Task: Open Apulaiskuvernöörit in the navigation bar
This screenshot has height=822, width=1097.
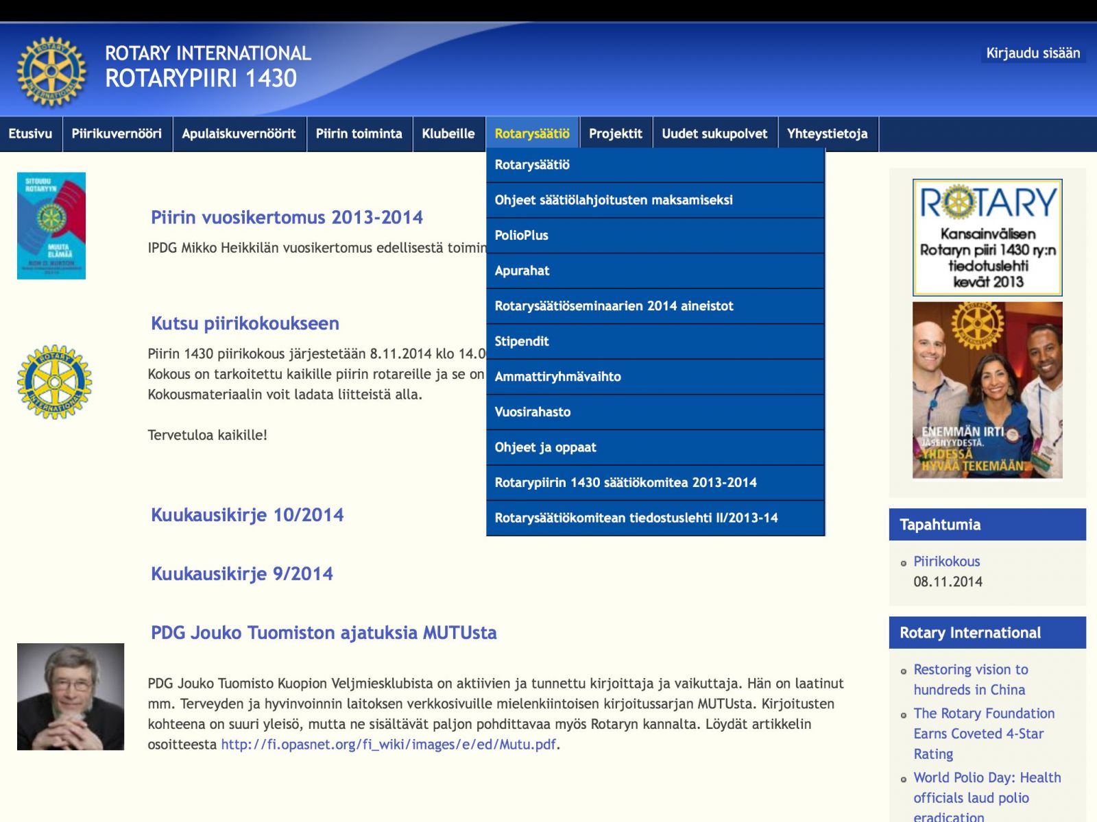Action: 239,134
